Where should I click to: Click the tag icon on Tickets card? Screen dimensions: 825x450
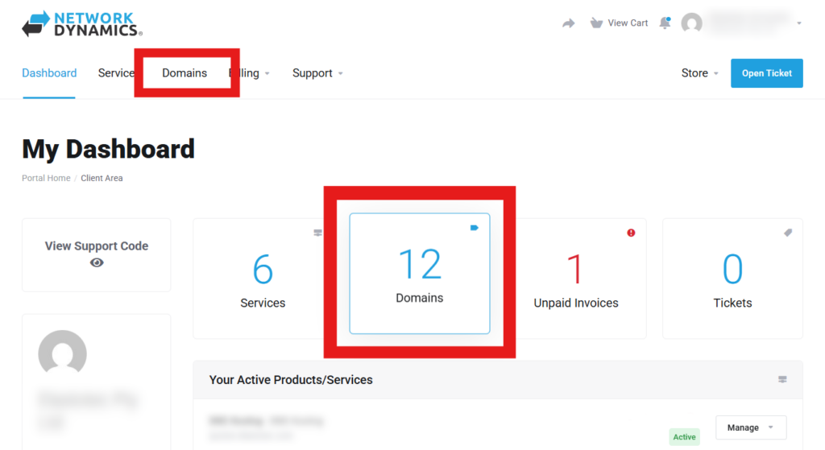[x=788, y=233]
